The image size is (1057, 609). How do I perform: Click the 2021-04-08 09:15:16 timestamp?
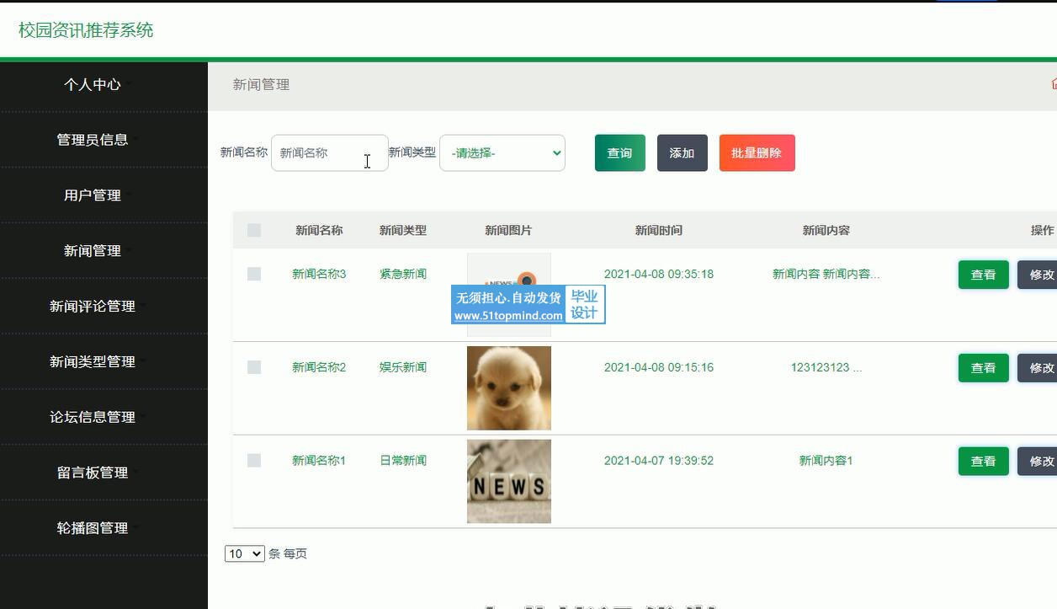click(659, 367)
